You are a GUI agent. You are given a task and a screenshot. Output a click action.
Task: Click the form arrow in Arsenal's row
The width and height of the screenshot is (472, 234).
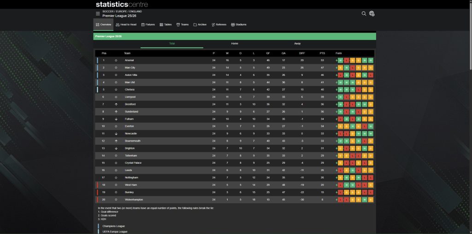336,60
